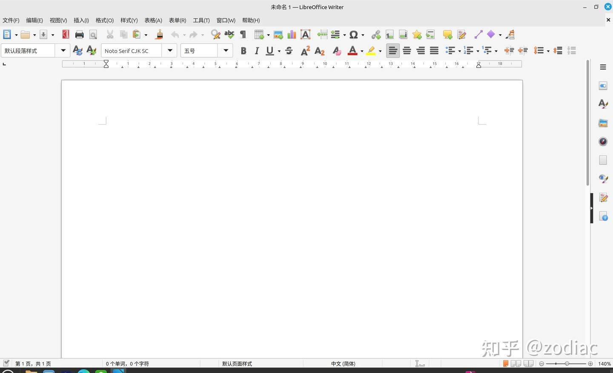613x373 pixels.
Task: Open line spacing dropdown arrow
Action: (x=548, y=51)
